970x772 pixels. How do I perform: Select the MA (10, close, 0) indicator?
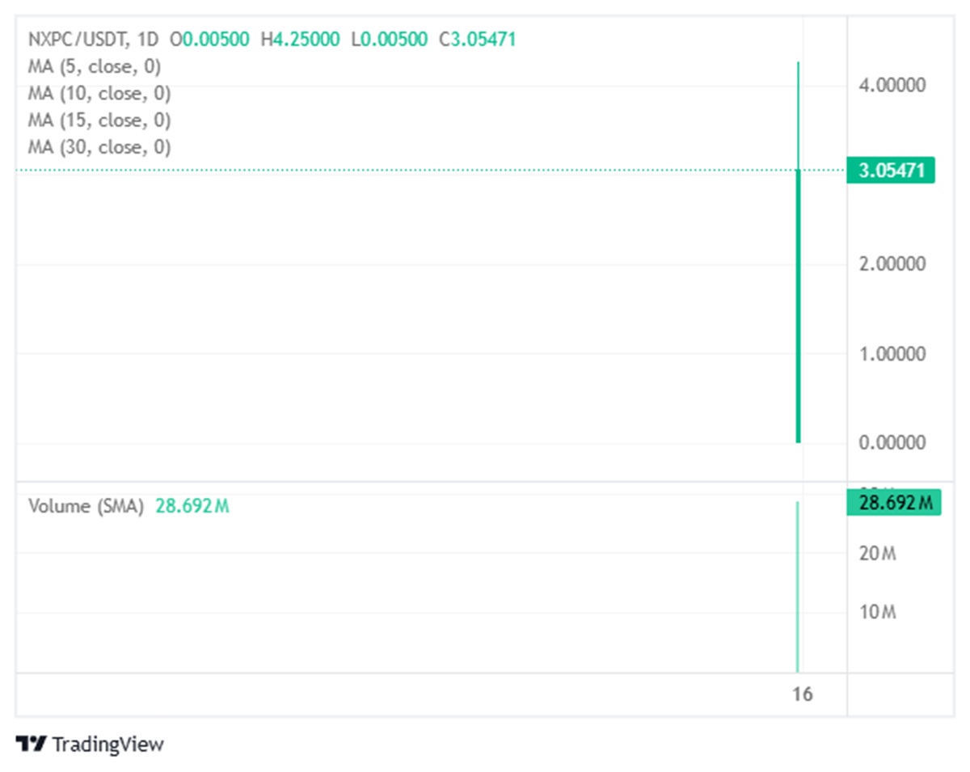[x=99, y=93]
